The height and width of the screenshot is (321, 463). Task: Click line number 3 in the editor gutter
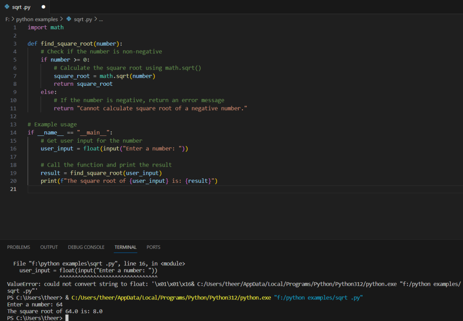point(15,44)
